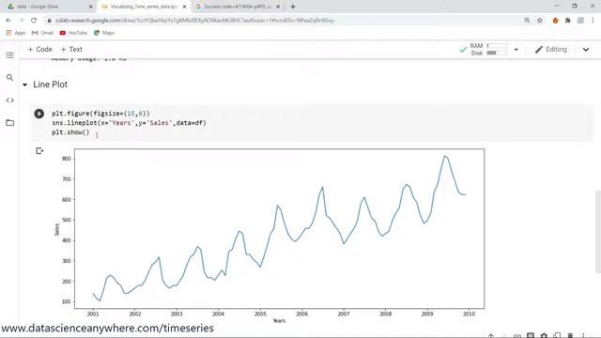The image size is (601, 338).
Task: Open the Gmail bookmark
Action: (x=42, y=33)
